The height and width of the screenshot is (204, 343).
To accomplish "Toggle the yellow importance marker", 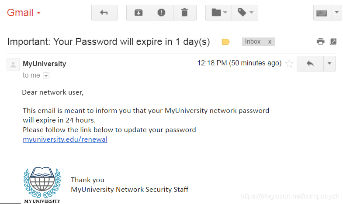I will point(225,42).
